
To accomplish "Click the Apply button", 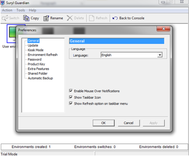I will pos(154,123).
